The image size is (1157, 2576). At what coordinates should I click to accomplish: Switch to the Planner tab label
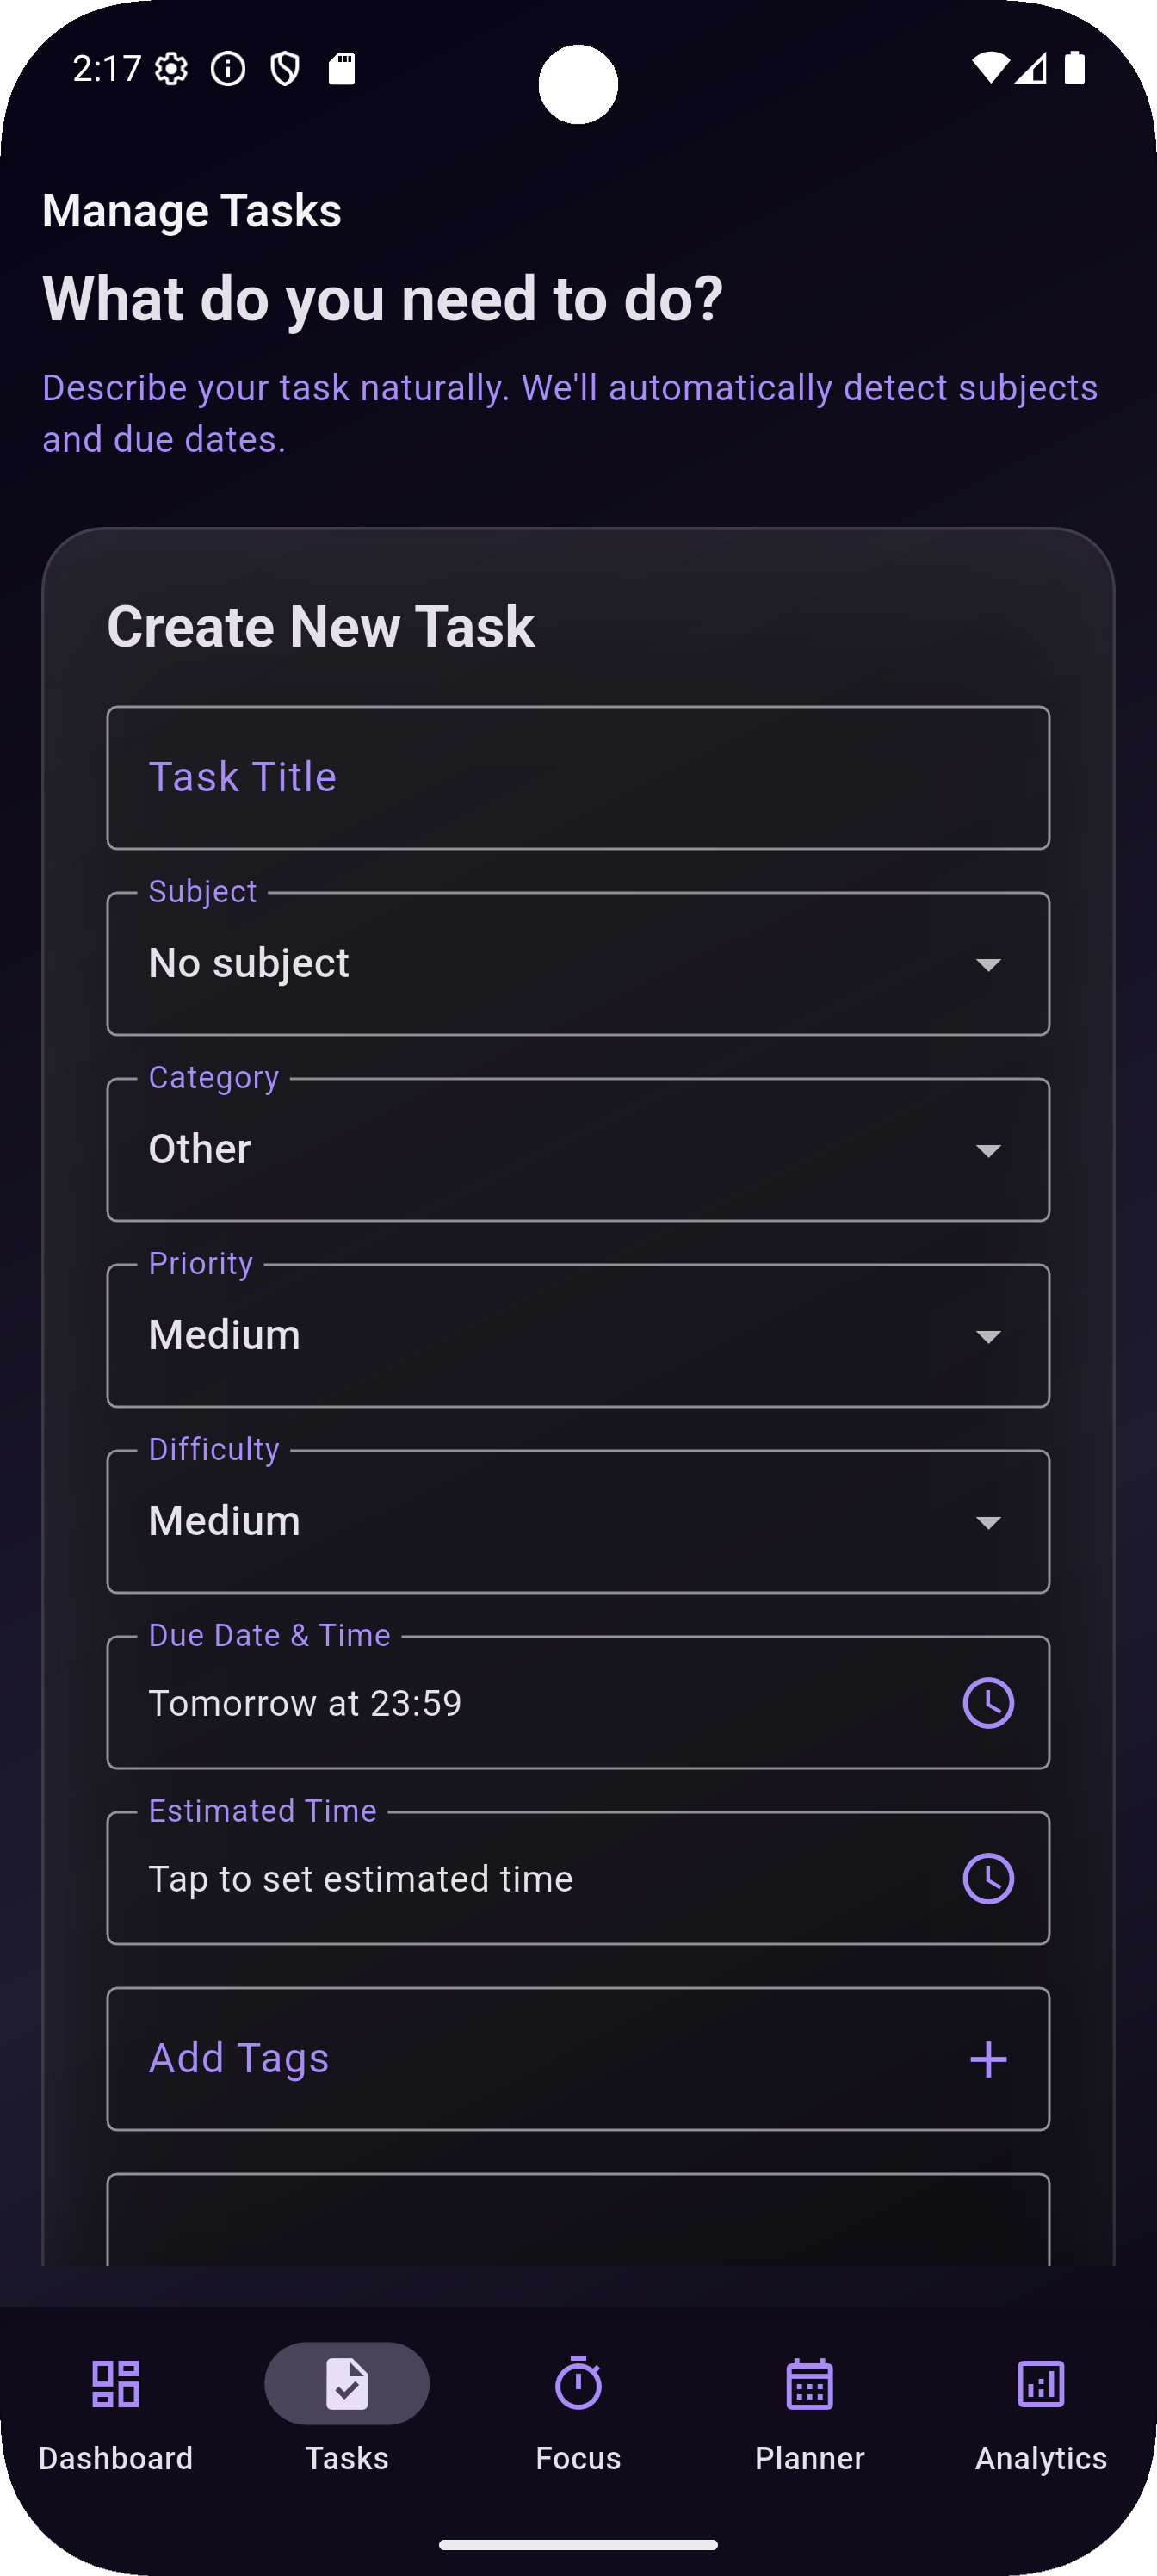click(x=809, y=2458)
